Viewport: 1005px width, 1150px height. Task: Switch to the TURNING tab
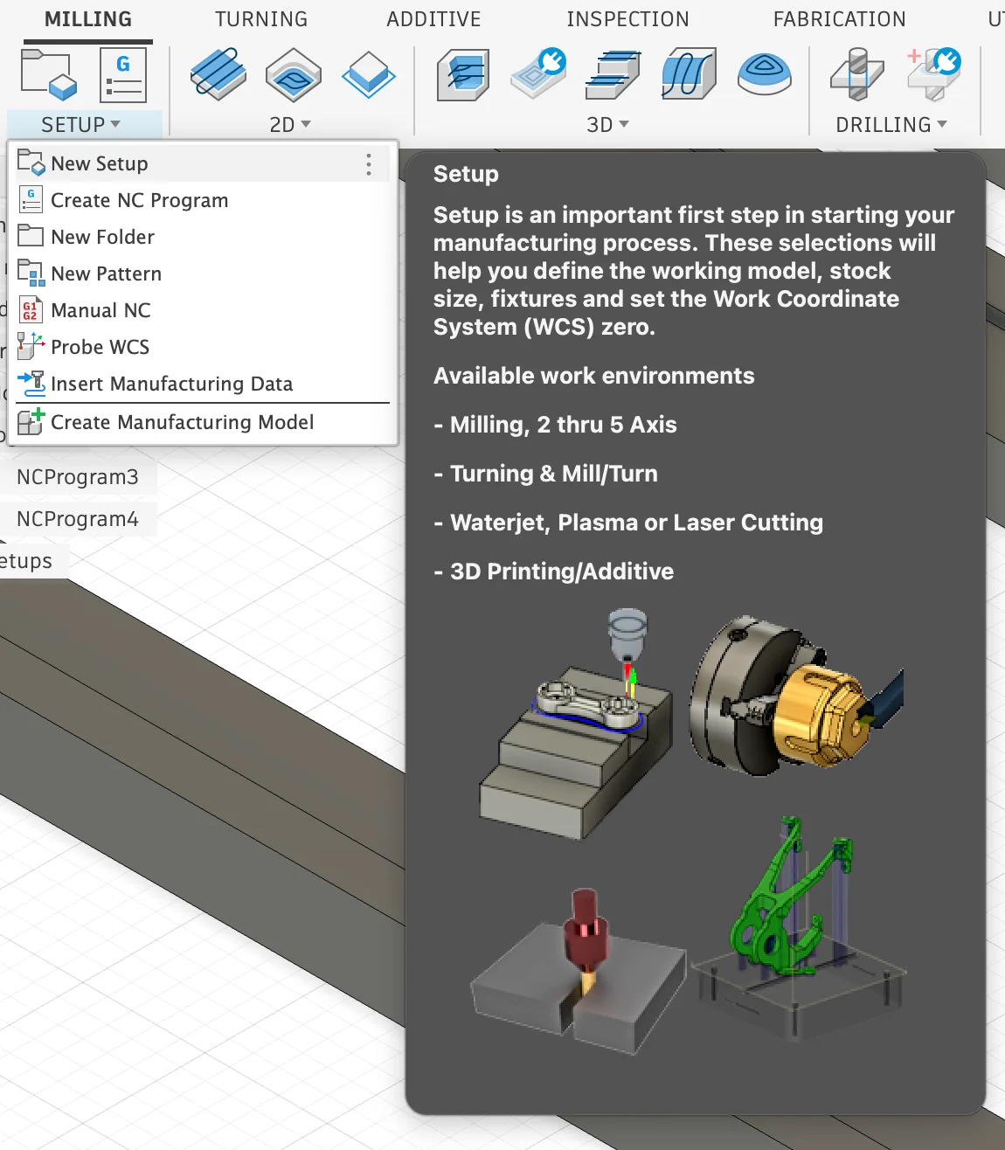pos(261,18)
